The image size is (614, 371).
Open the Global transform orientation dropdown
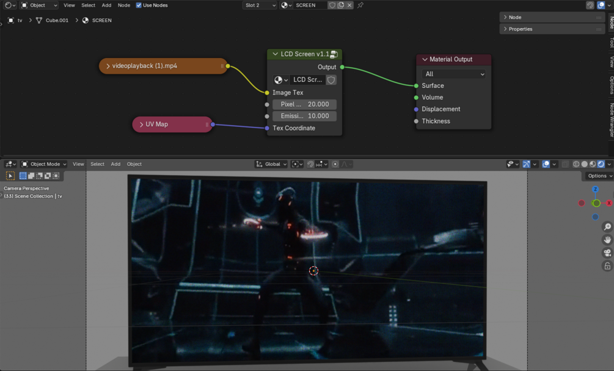point(271,164)
